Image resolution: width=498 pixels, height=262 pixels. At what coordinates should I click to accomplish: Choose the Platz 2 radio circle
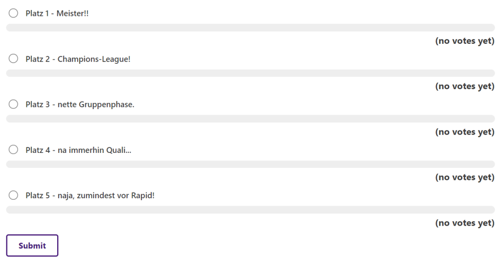tap(13, 59)
